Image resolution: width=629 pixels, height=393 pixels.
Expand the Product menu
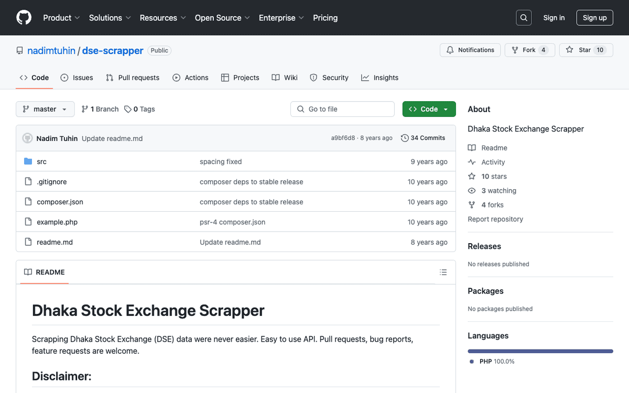point(61,18)
